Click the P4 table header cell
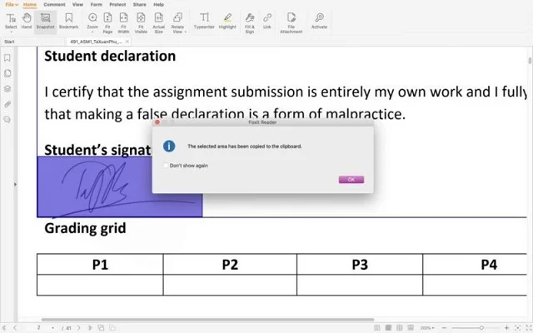The width and height of the screenshot is (533, 333). [x=475, y=264]
